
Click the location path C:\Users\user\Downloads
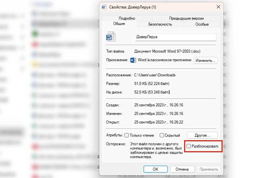coord(155,75)
